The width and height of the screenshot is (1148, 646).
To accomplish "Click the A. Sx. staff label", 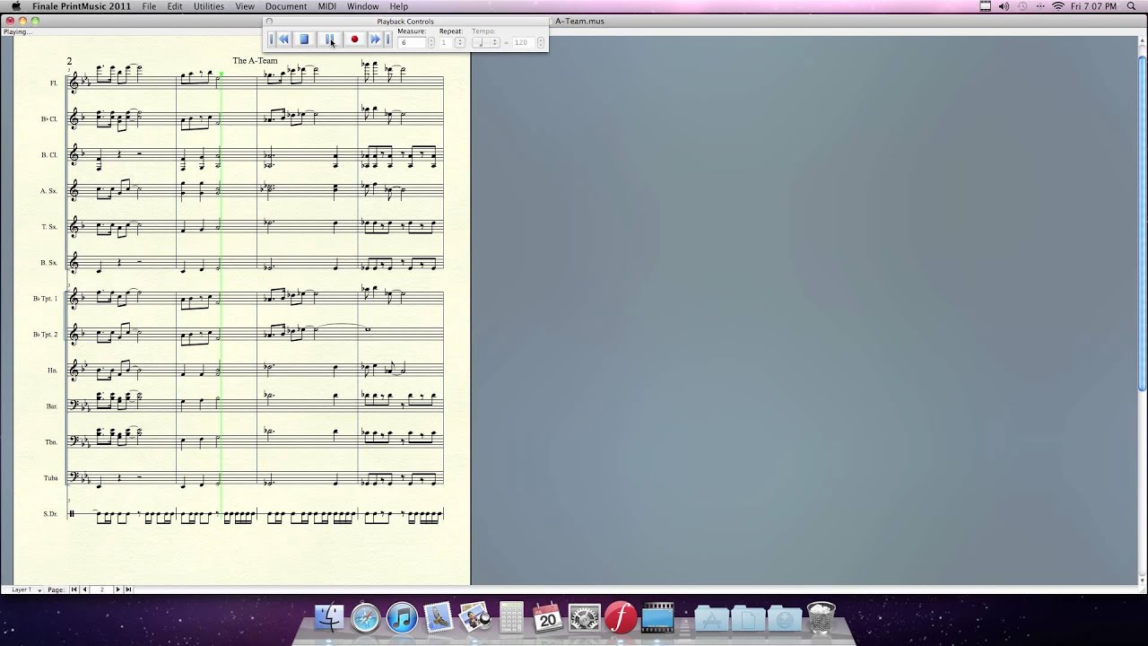I will click(x=48, y=190).
